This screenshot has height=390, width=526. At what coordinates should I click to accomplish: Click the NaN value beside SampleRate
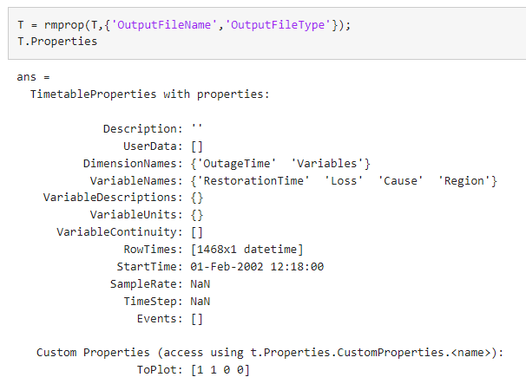click(201, 284)
